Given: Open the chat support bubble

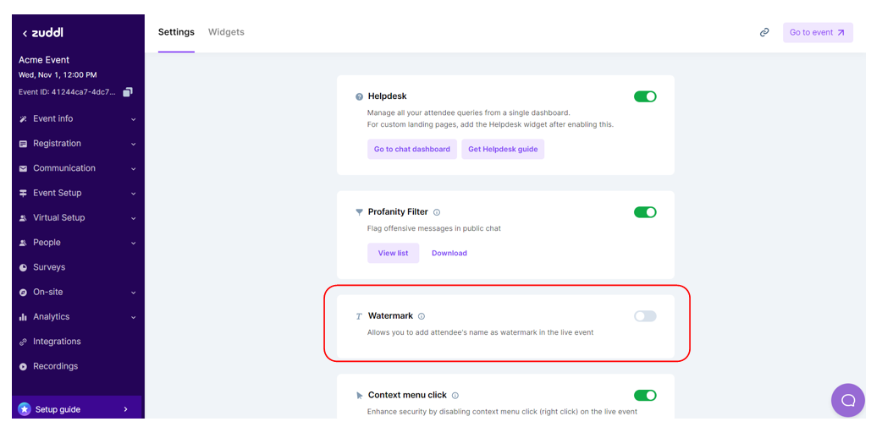Looking at the screenshot, I should (847, 400).
